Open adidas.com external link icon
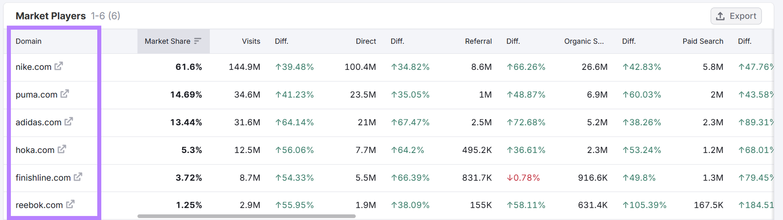 tap(69, 121)
